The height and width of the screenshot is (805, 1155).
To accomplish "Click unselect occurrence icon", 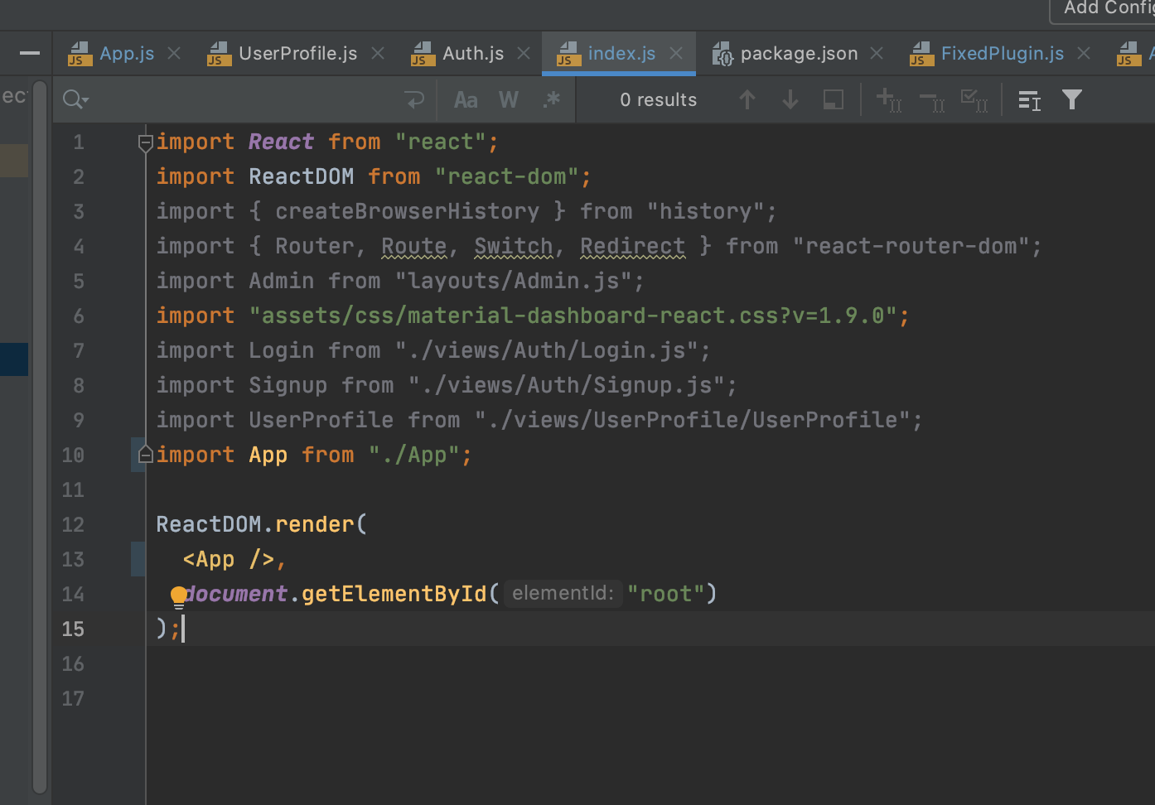I will click(932, 100).
